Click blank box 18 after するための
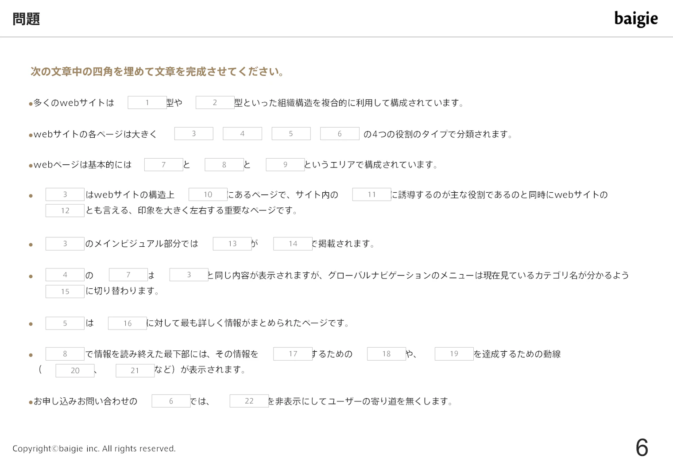The image size is (673, 466). pyautogui.click(x=386, y=354)
